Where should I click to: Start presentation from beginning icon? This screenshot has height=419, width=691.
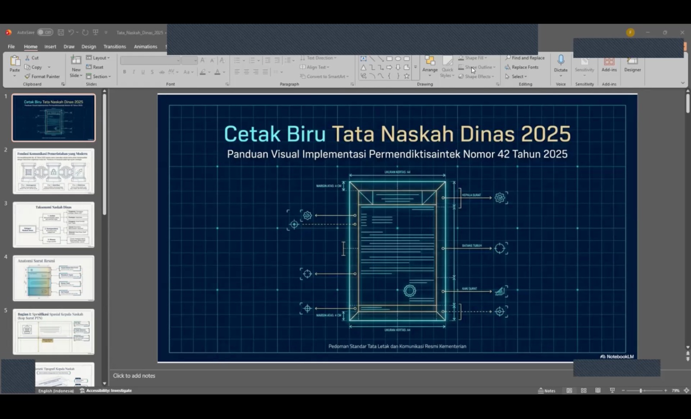pos(95,32)
